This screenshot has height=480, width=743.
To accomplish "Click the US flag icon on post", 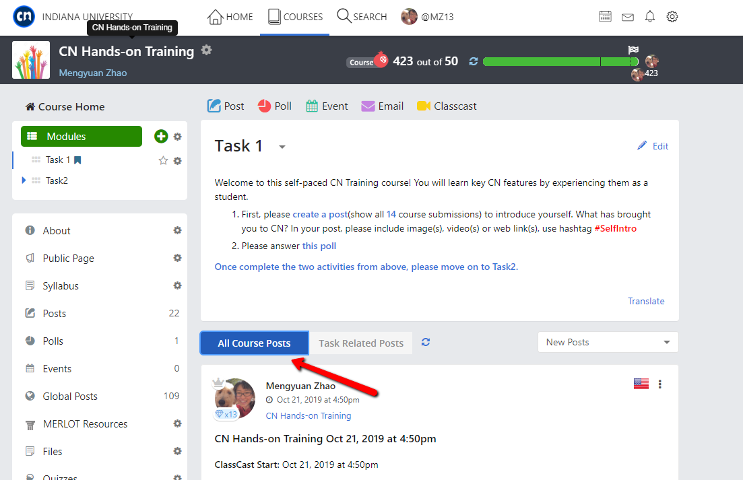I will point(641,384).
